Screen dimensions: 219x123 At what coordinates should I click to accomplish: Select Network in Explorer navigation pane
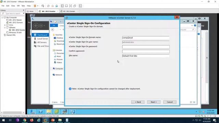click(x=57, y=75)
